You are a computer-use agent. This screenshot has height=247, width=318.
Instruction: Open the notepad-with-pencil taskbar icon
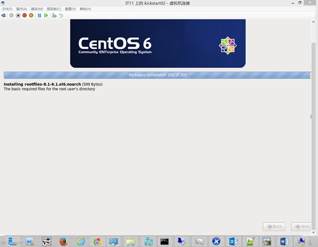pos(250,241)
